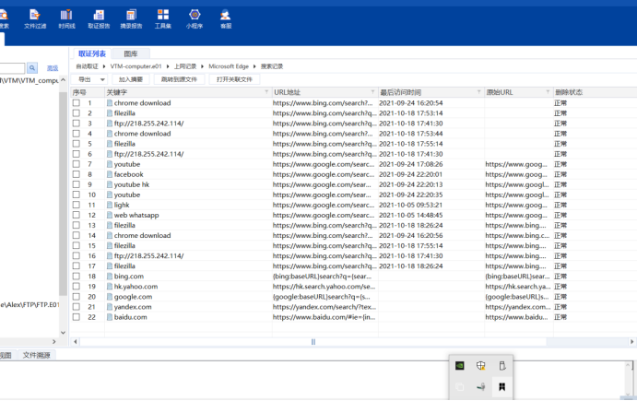Screen dimensions: 637x401
Task: Select the checkbox for row 7 youtube
Action: click(x=76, y=164)
